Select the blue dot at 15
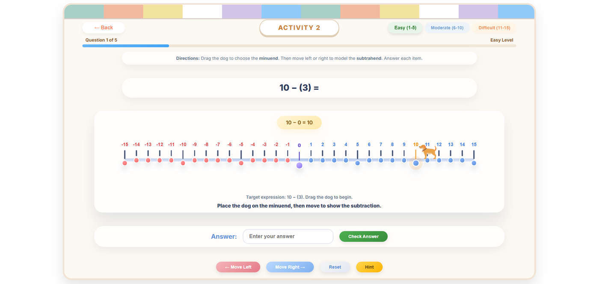The width and height of the screenshot is (599, 284). click(x=474, y=163)
